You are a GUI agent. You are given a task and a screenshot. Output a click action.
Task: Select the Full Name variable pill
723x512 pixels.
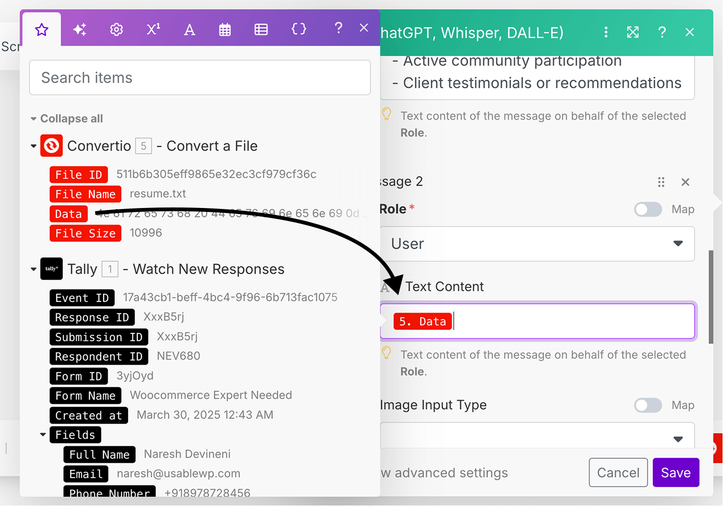pyautogui.click(x=99, y=455)
